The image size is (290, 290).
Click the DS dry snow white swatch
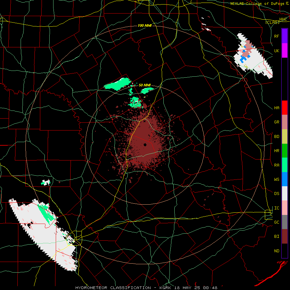point(285,193)
